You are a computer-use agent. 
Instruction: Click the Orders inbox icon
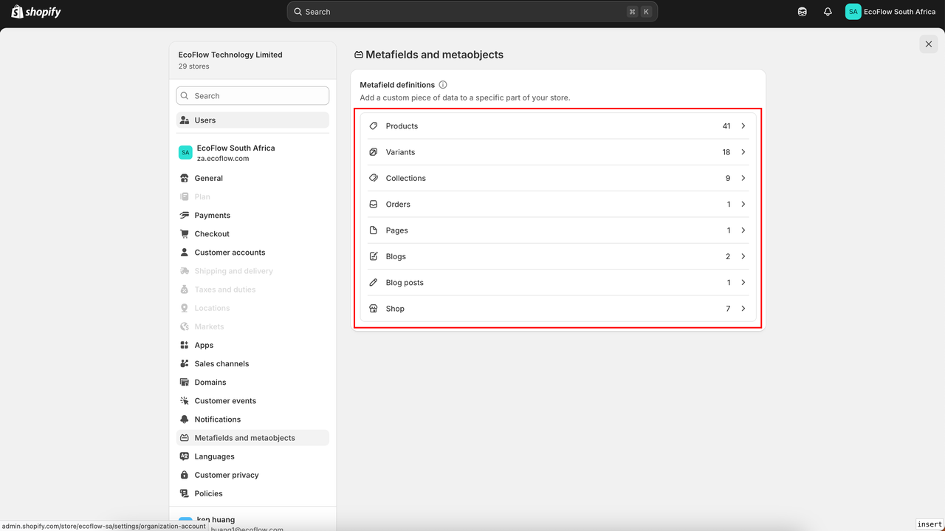tap(374, 205)
